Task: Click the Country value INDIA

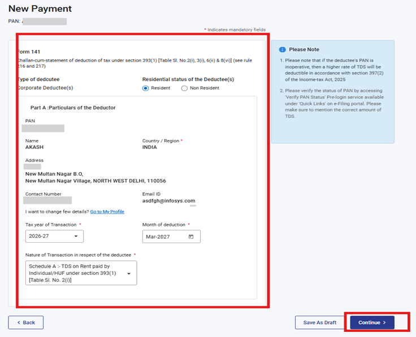Action: point(151,147)
